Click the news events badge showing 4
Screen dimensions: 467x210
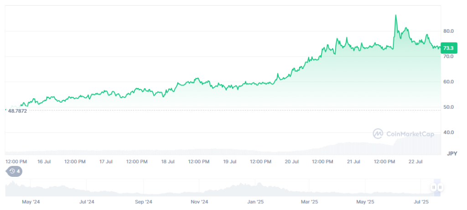pyautogui.click(x=15, y=171)
